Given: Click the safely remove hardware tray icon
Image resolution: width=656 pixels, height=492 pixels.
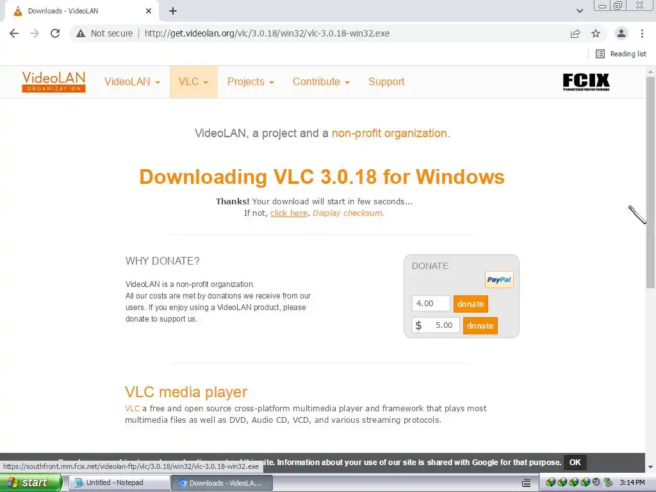Looking at the screenshot, I should coord(608,482).
